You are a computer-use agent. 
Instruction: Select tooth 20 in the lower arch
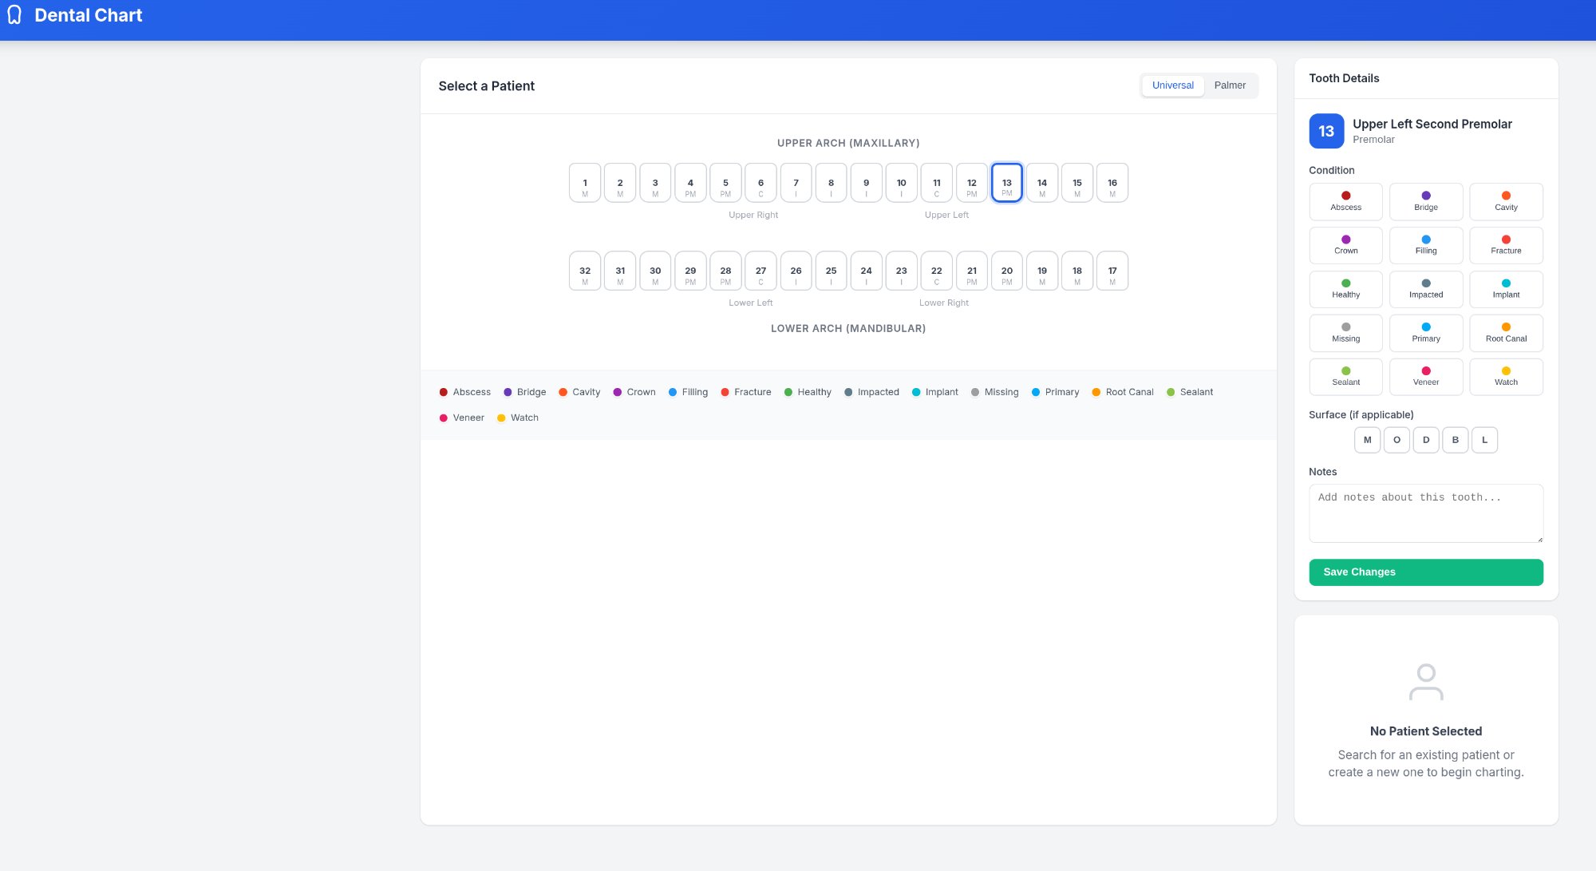pyautogui.click(x=1006, y=271)
